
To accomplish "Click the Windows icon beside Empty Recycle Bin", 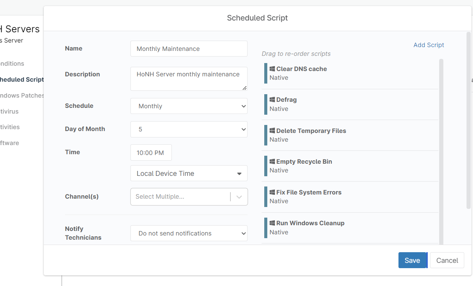I will pyautogui.click(x=273, y=161).
